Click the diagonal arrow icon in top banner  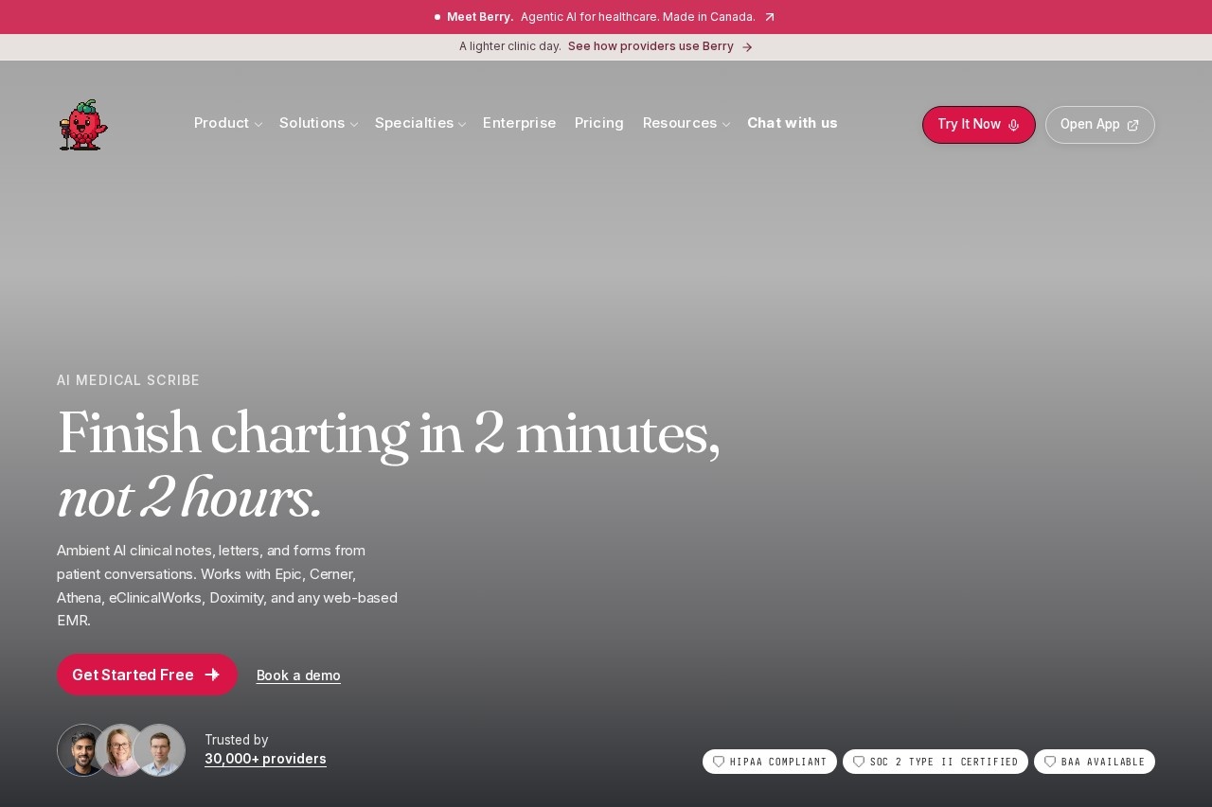click(x=770, y=17)
